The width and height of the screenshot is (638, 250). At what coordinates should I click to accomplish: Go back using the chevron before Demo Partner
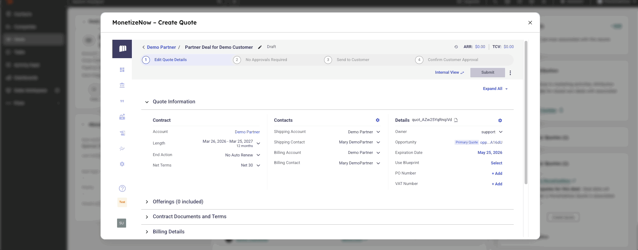pyautogui.click(x=143, y=47)
